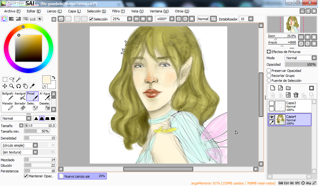
Task: Select the Fuente de Selección radio button
Action: 269,81
